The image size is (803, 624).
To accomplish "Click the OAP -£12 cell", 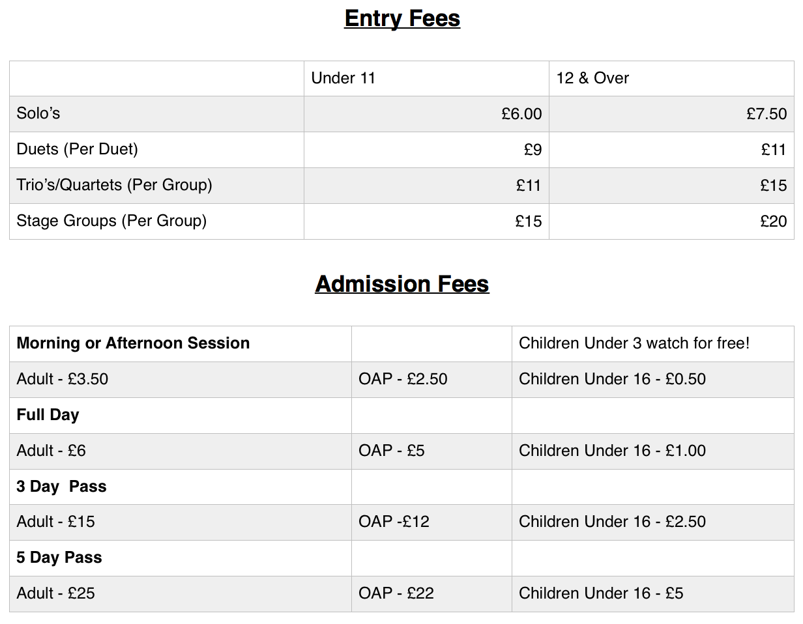I will (431, 522).
